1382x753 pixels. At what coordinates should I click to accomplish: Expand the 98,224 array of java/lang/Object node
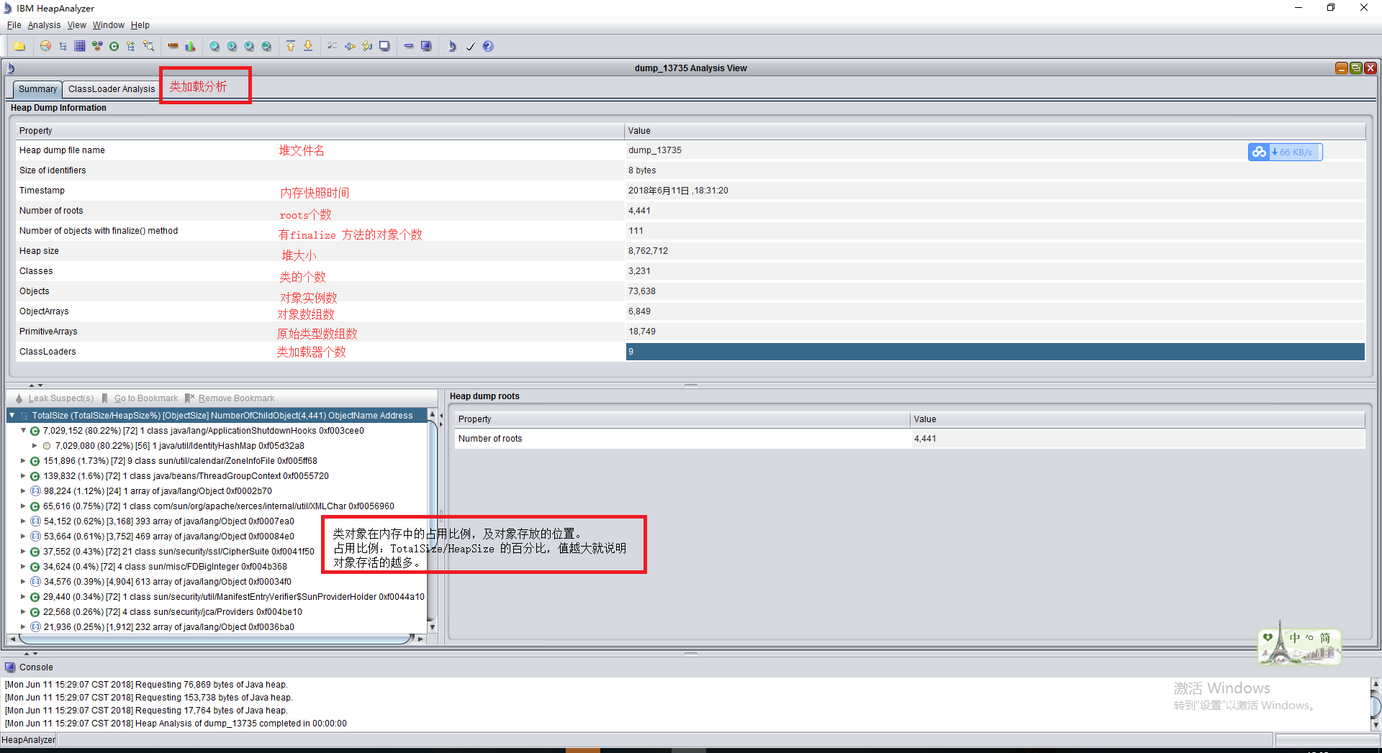tap(23, 490)
